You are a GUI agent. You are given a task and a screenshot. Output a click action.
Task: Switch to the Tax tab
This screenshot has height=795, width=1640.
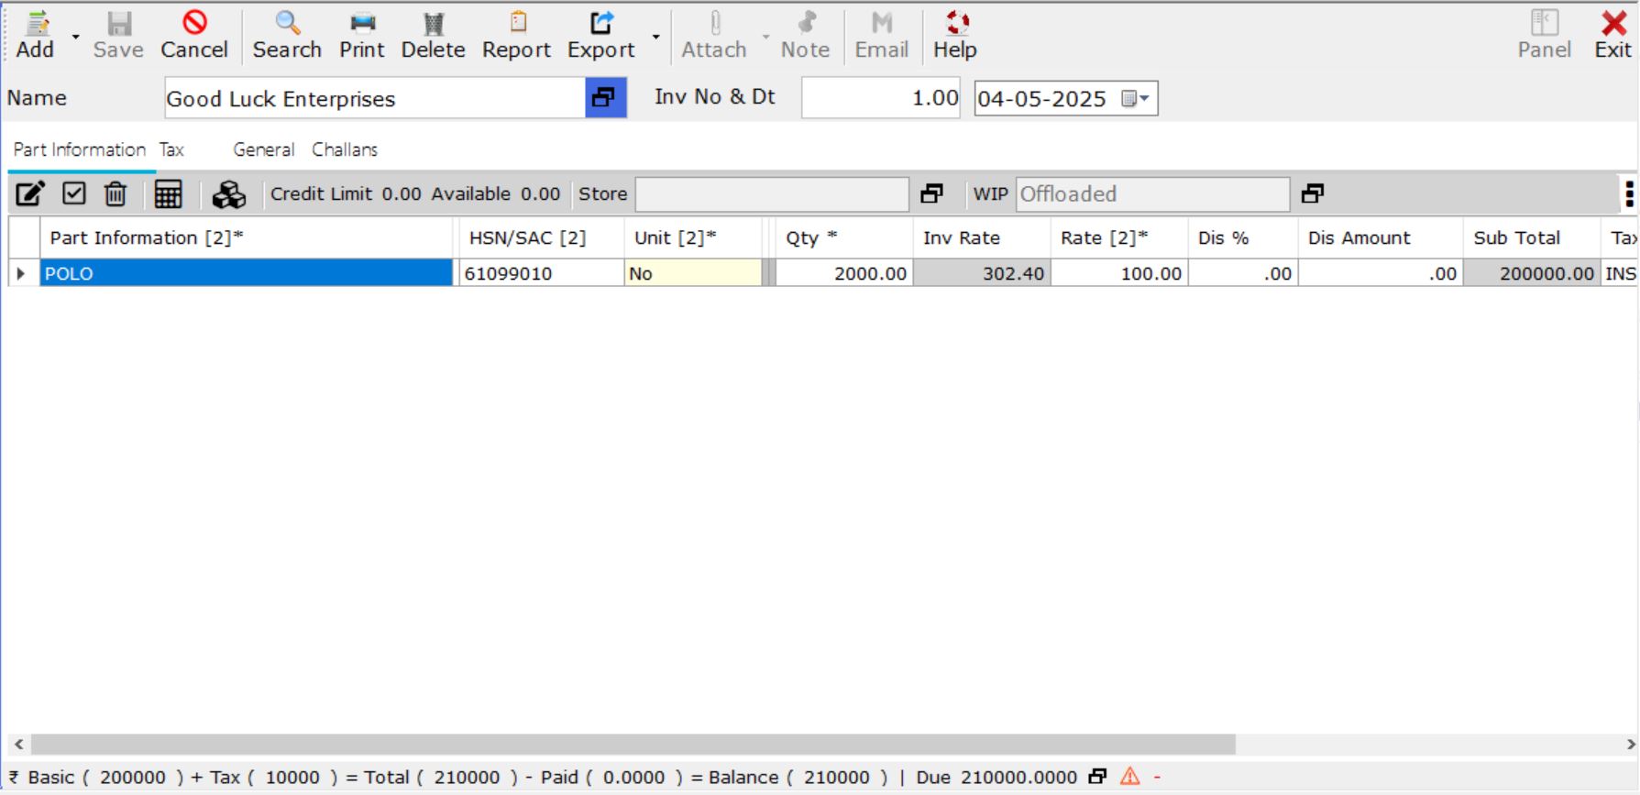point(171,149)
